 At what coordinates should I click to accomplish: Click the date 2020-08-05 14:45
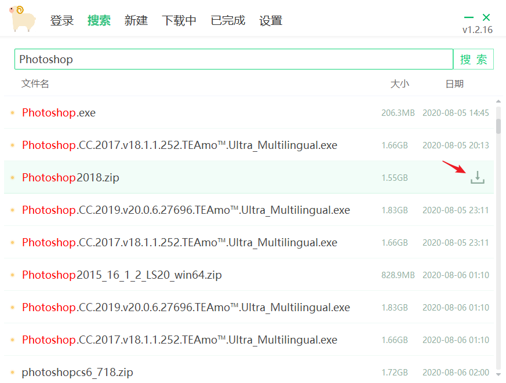pyautogui.click(x=456, y=112)
